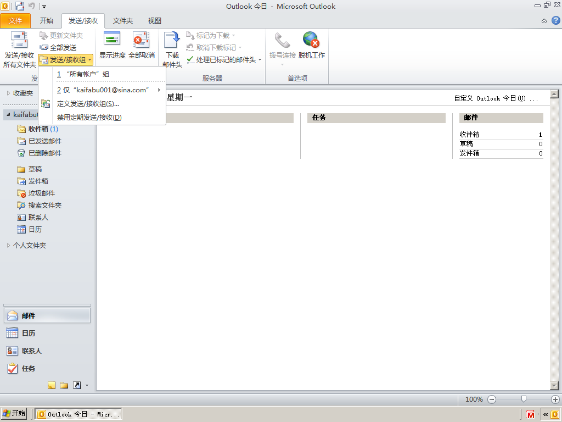This screenshot has height=422, width=562.
Task: Open 已删除邮件 deleted items folder
Action: coord(40,153)
